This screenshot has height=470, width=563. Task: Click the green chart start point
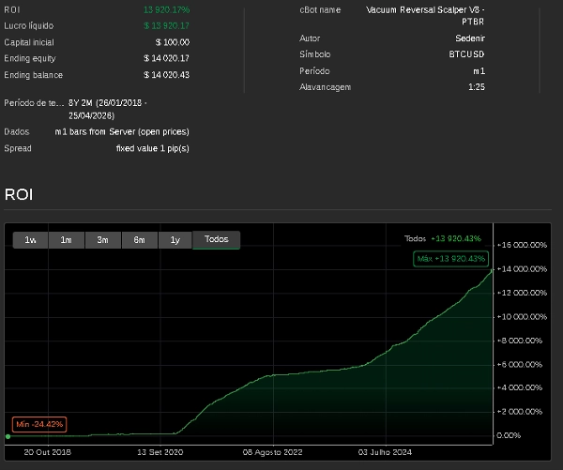click(x=8, y=436)
